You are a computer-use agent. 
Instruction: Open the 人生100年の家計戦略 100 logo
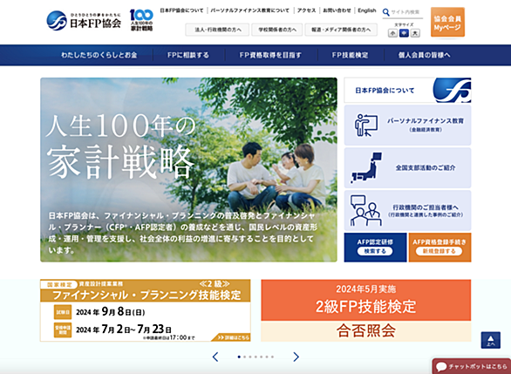coord(141,20)
